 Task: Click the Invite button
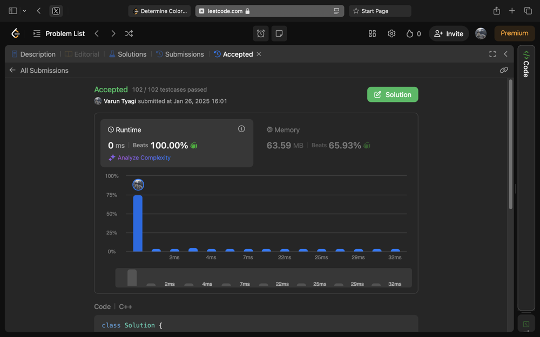click(449, 33)
